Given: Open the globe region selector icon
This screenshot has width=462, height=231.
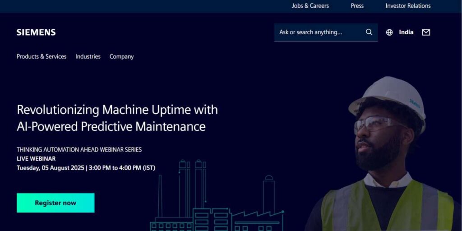Looking at the screenshot, I should tap(389, 32).
